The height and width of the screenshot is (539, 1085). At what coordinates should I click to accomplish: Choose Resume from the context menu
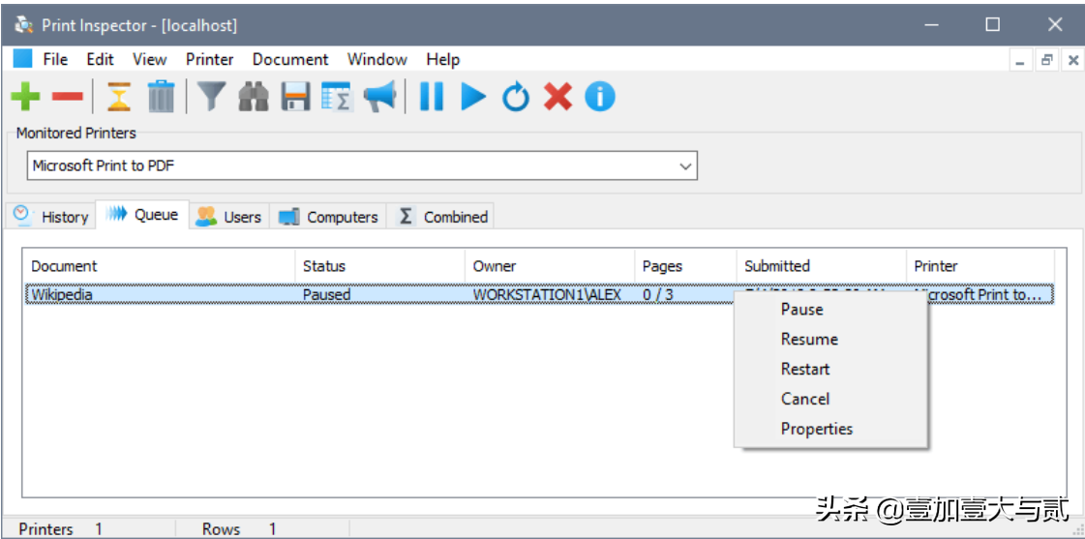[x=809, y=340]
